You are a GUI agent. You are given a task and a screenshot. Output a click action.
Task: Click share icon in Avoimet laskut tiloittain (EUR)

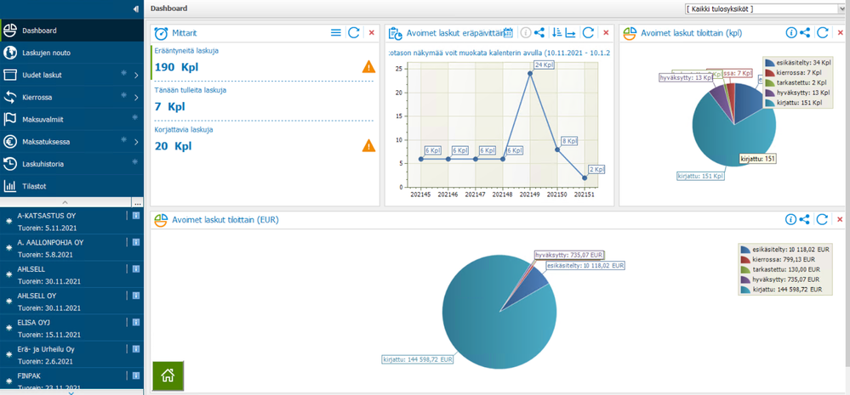point(805,219)
